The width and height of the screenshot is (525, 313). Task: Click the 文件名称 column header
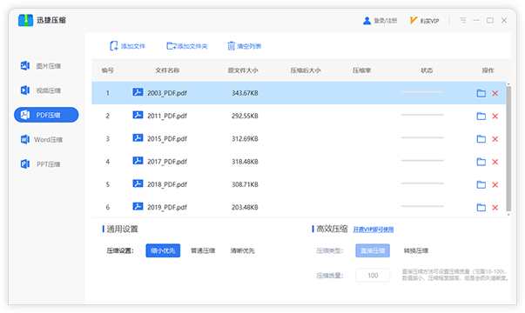pyautogui.click(x=167, y=70)
